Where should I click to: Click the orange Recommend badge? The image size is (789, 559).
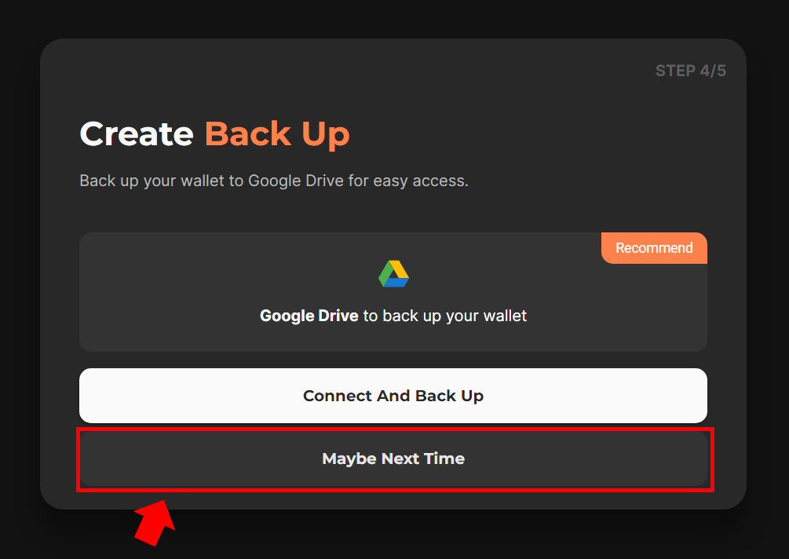click(653, 248)
